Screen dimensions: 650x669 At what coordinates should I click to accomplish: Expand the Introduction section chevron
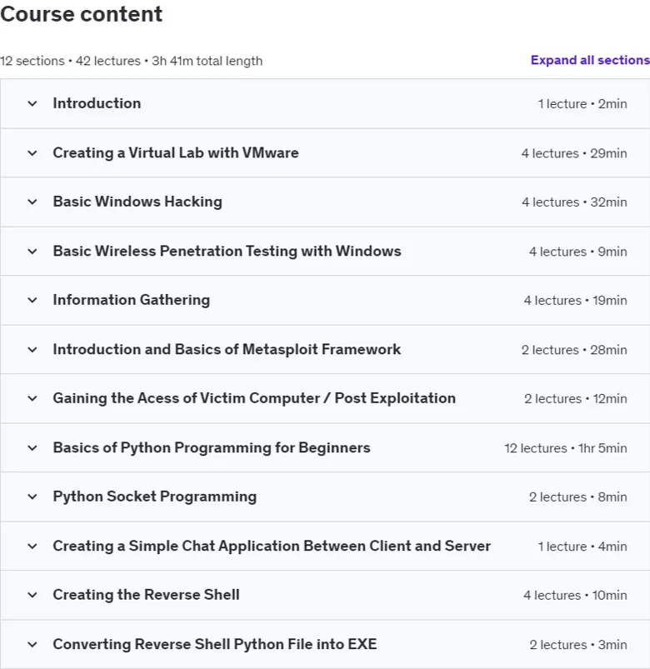[x=32, y=103]
